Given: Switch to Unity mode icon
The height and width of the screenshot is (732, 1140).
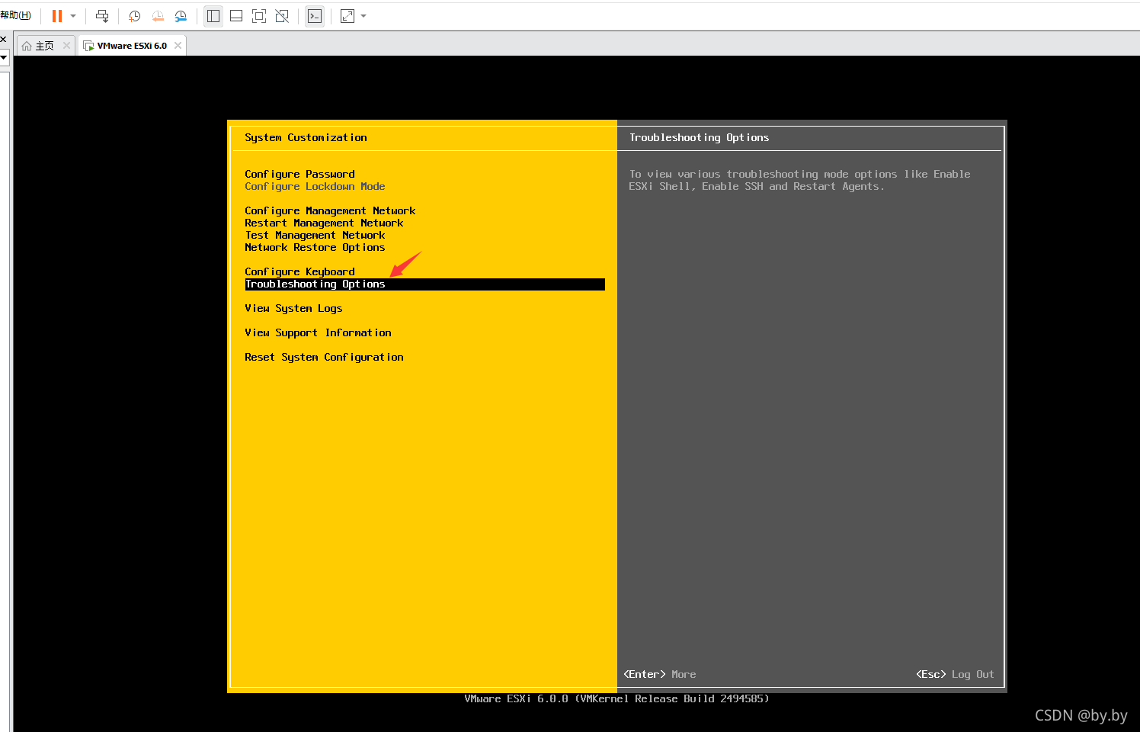Looking at the screenshot, I should (282, 16).
